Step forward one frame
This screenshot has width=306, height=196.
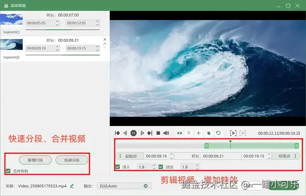point(142,133)
